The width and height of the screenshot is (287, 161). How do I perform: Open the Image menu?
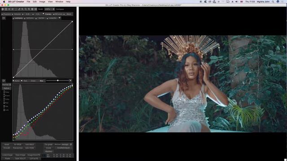tap(42, 2)
